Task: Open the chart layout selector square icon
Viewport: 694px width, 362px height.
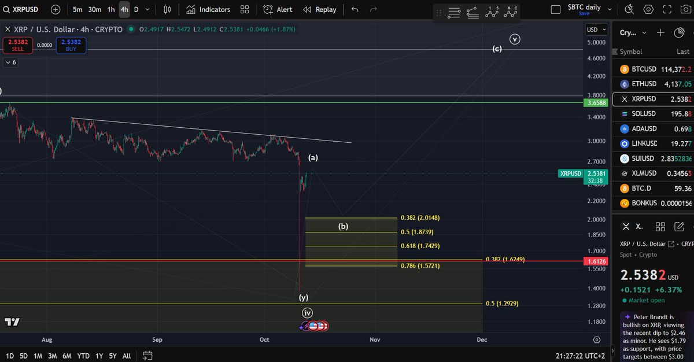Action: click(556, 9)
